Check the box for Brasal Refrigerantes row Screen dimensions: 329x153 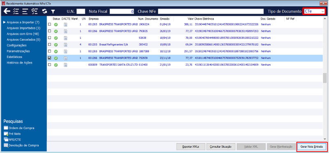tap(49, 44)
